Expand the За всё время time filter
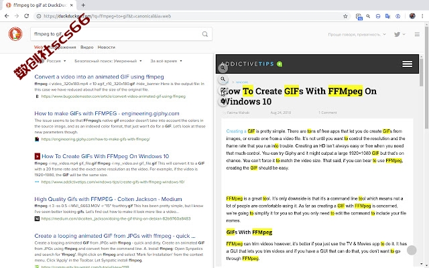 (x=166, y=61)
